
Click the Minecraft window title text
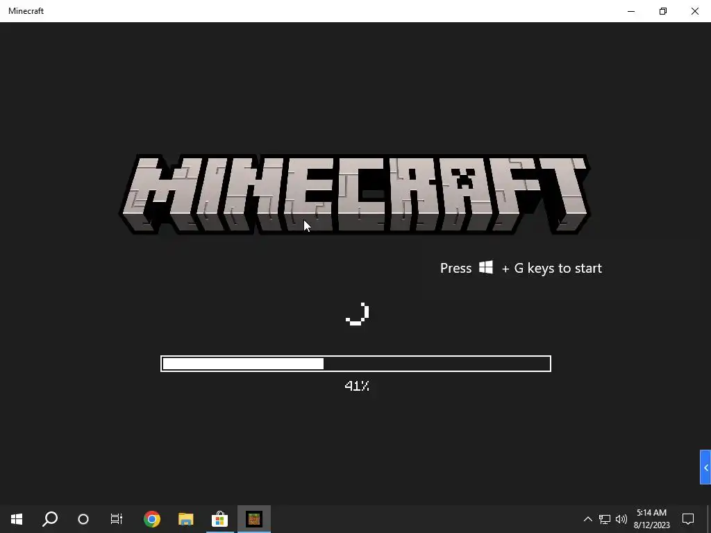(26, 11)
